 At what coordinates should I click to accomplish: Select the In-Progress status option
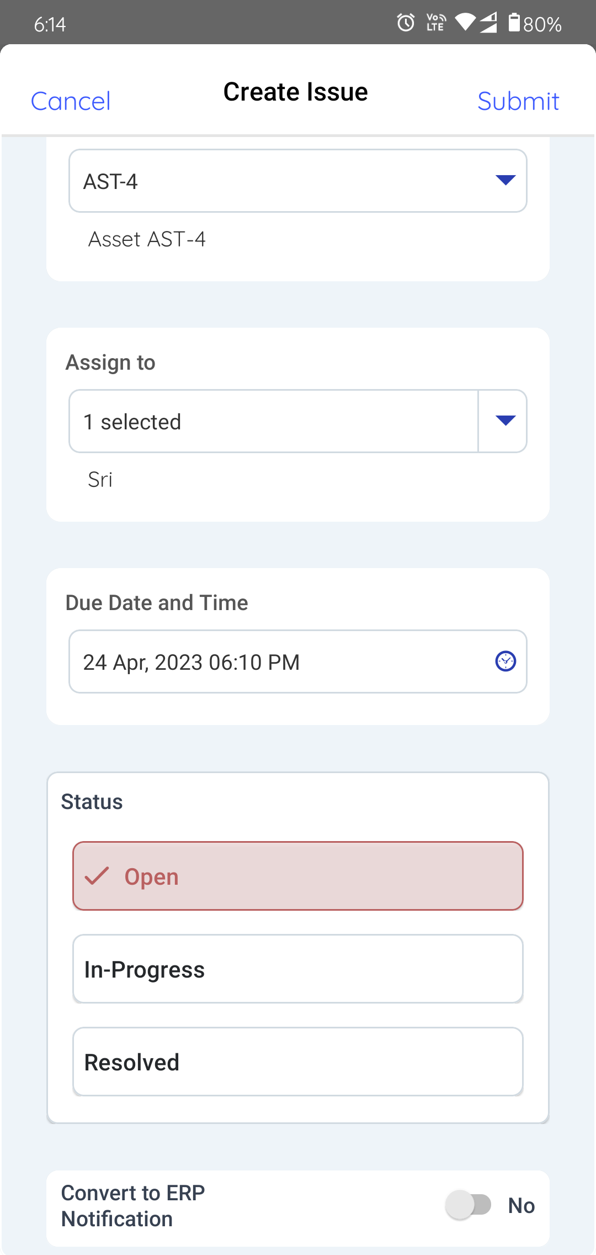(x=298, y=969)
